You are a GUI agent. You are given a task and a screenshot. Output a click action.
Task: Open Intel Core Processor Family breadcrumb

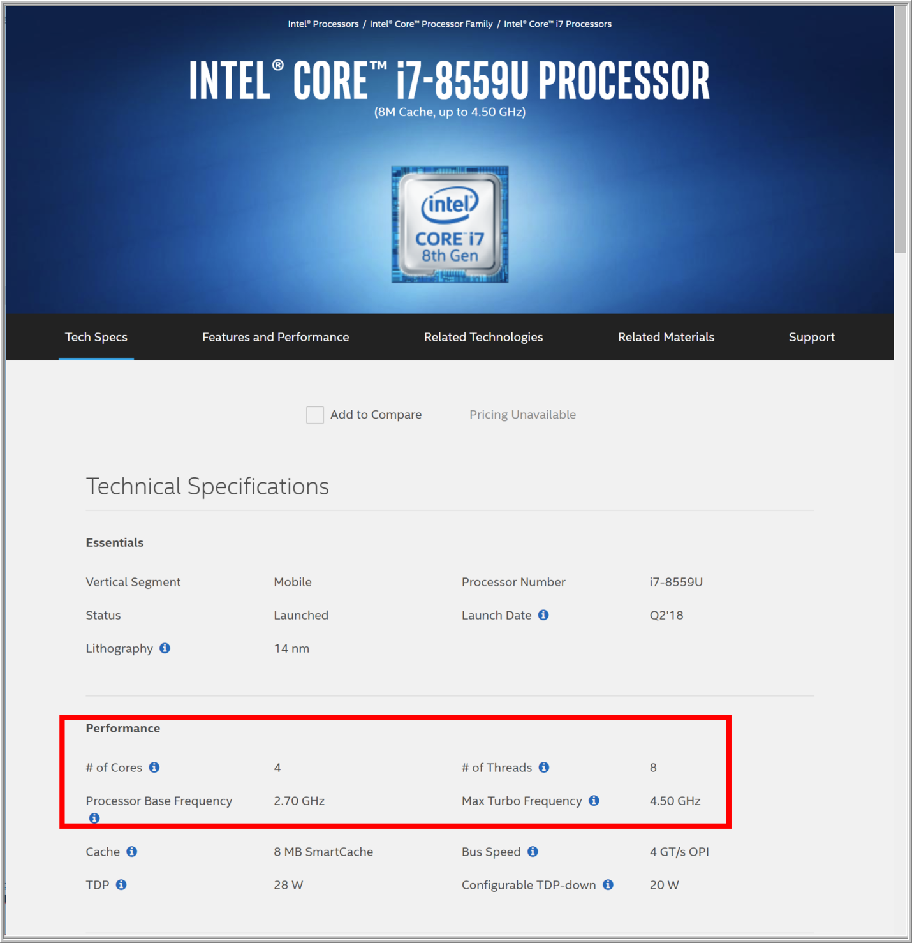[x=431, y=24]
